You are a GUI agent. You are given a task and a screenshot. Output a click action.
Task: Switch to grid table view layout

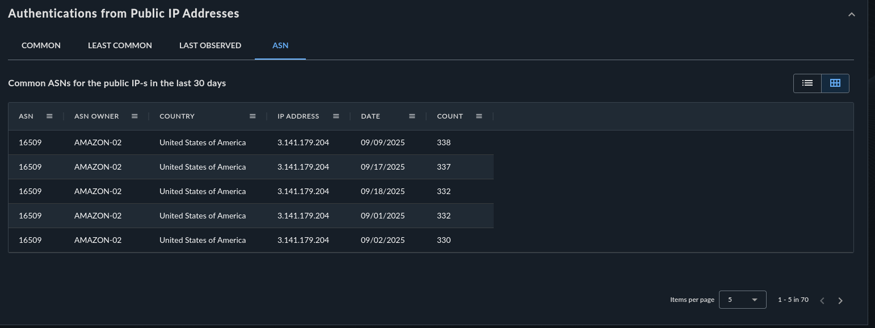click(x=835, y=83)
